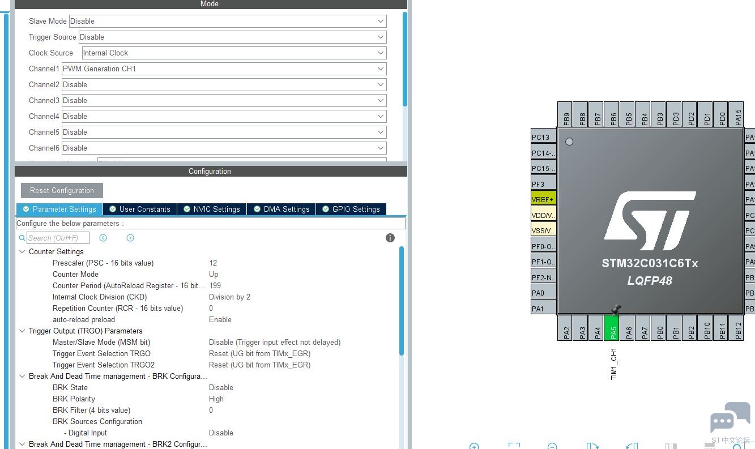Collapse Trigger Output (TRGO) Parameters group
The width and height of the screenshot is (755, 449).
tap(22, 331)
